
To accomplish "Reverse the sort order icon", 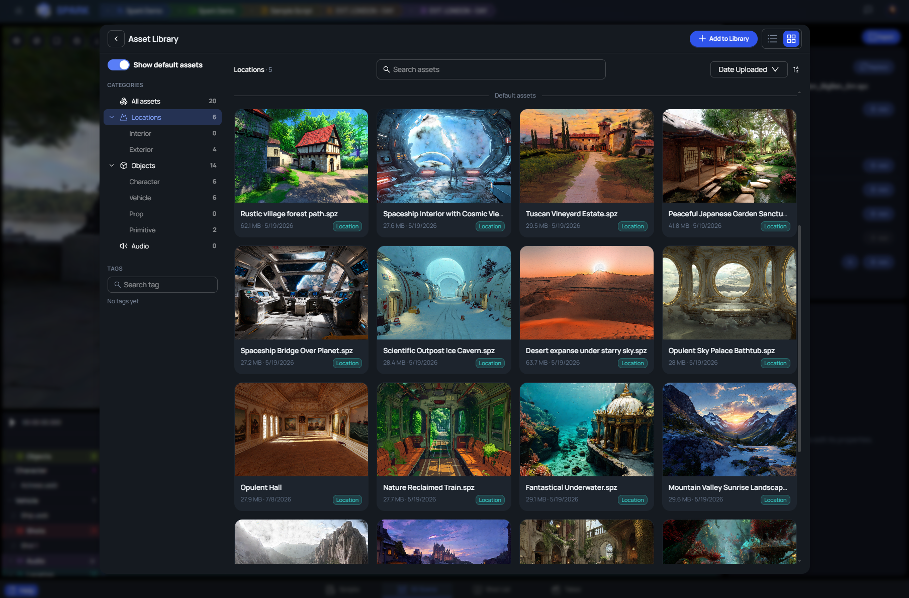I will tap(796, 69).
